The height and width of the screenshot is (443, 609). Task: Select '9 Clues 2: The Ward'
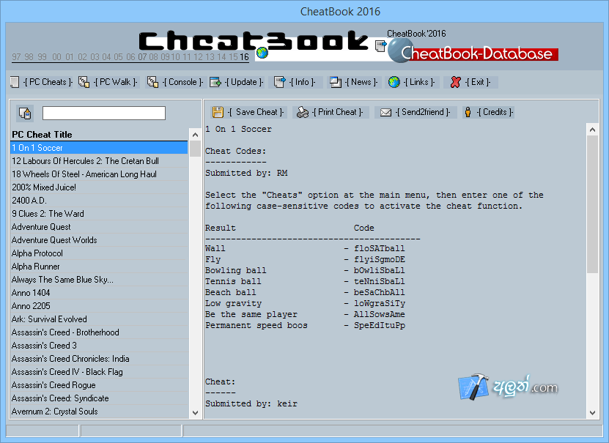coord(99,214)
